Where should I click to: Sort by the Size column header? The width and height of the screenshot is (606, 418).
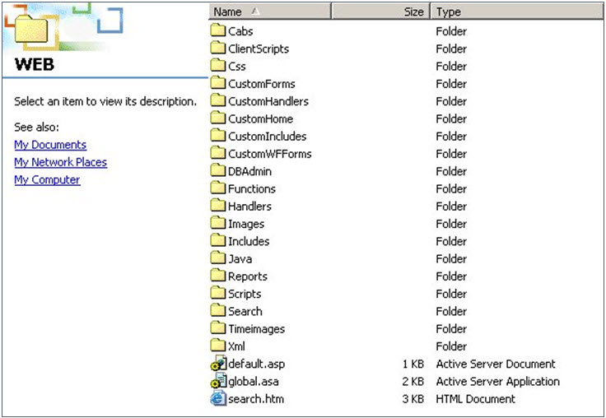pyautogui.click(x=380, y=12)
